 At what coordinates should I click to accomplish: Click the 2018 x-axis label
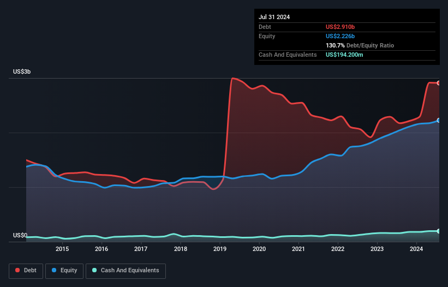(181, 249)
